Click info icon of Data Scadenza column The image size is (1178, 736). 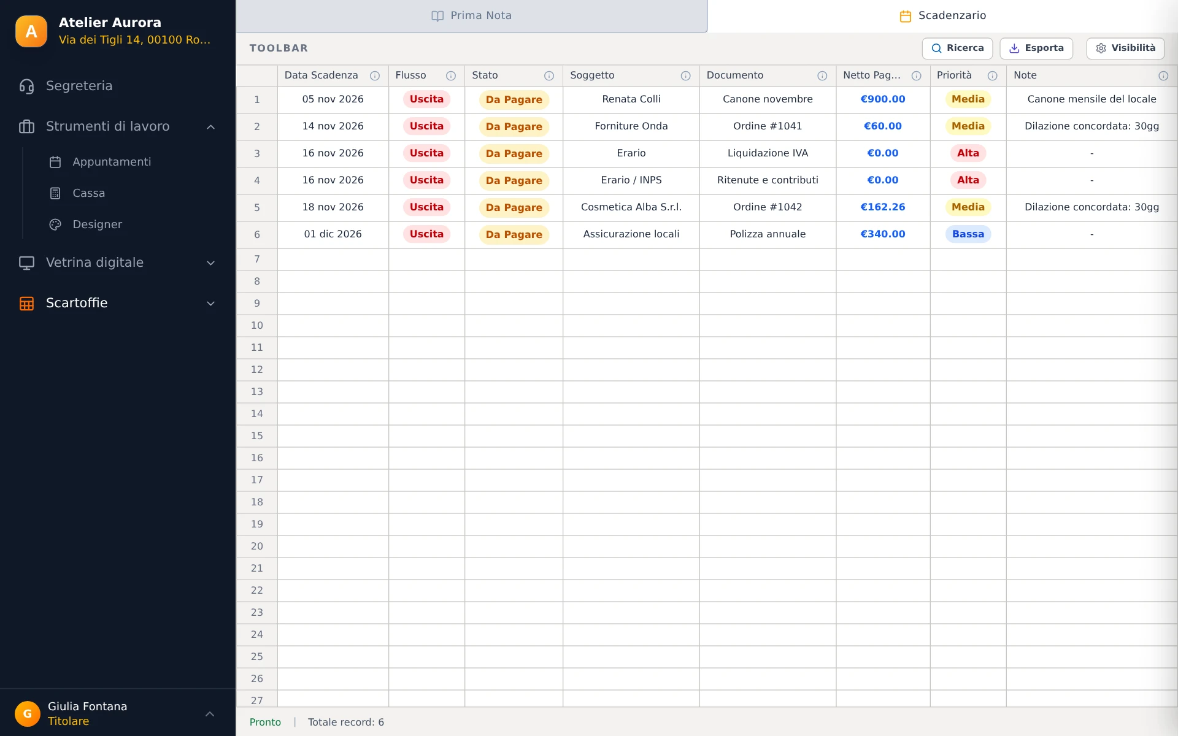click(375, 75)
